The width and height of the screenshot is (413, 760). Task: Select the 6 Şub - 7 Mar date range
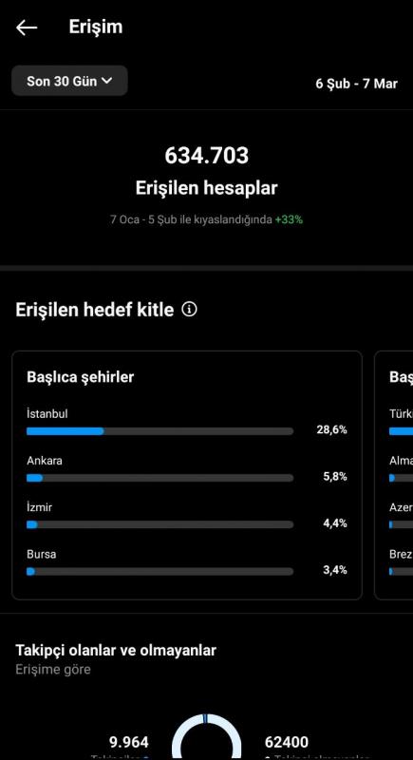point(356,84)
